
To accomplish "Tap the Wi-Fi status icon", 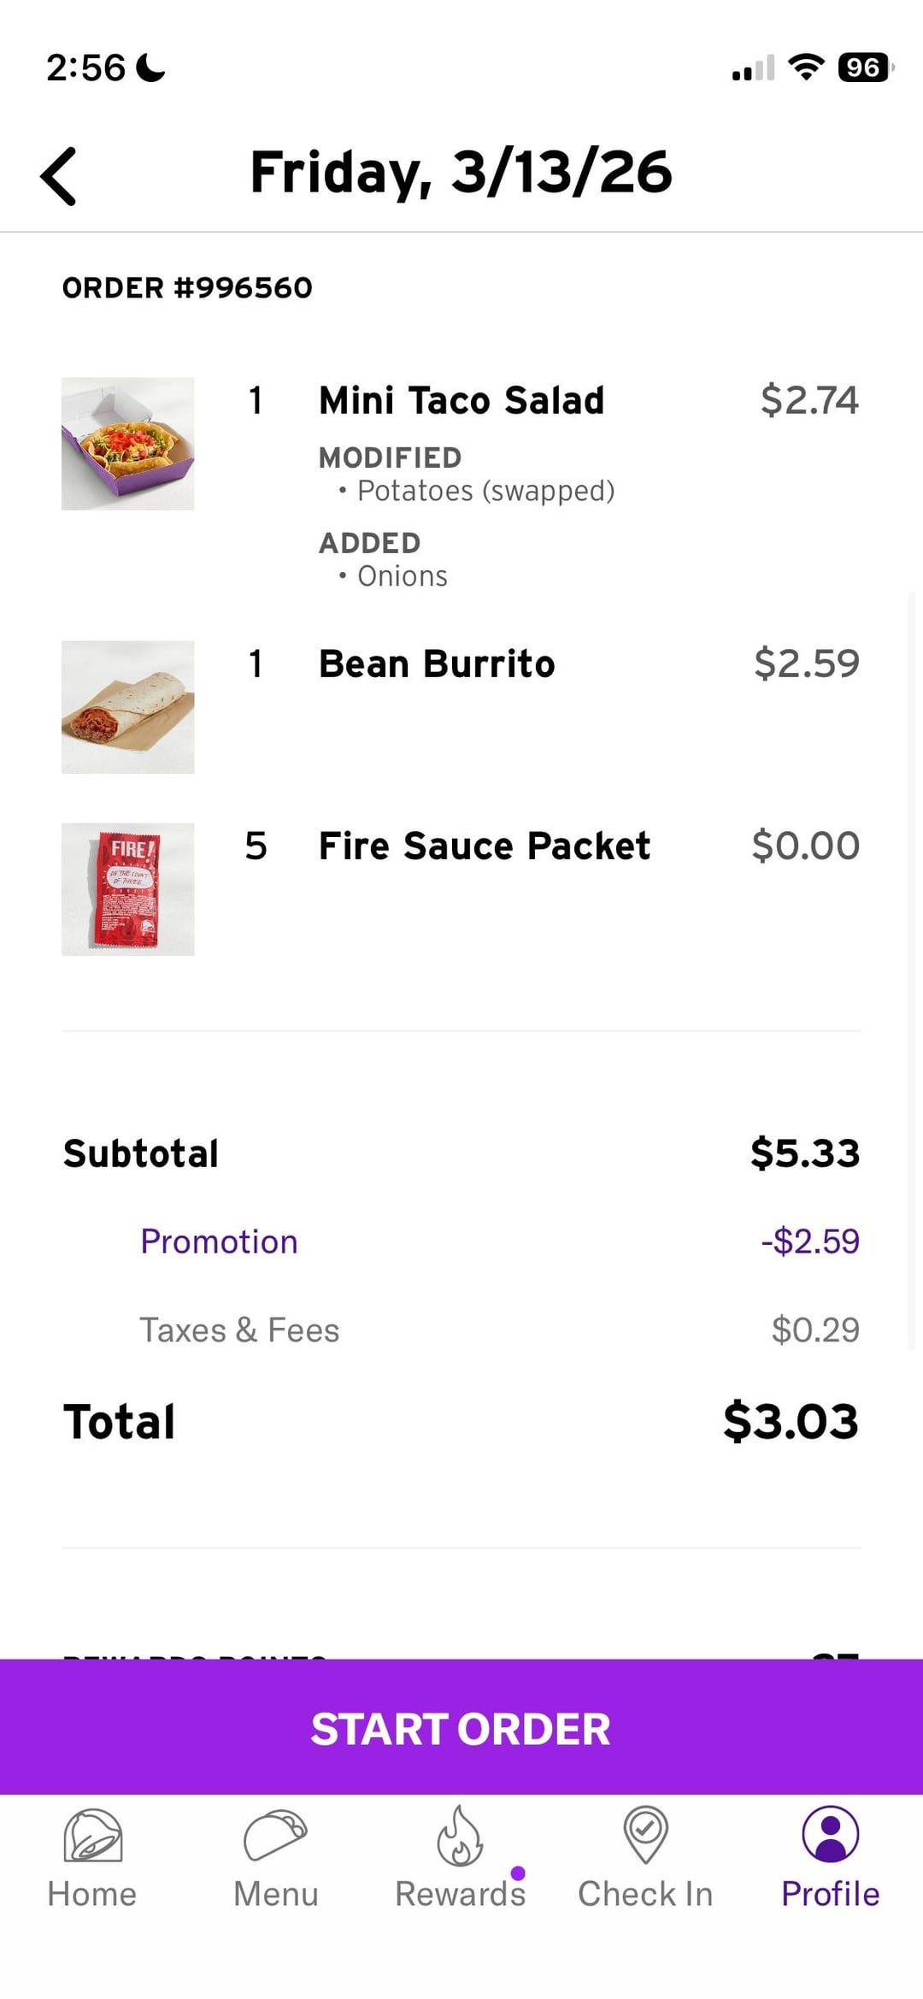I will (806, 67).
